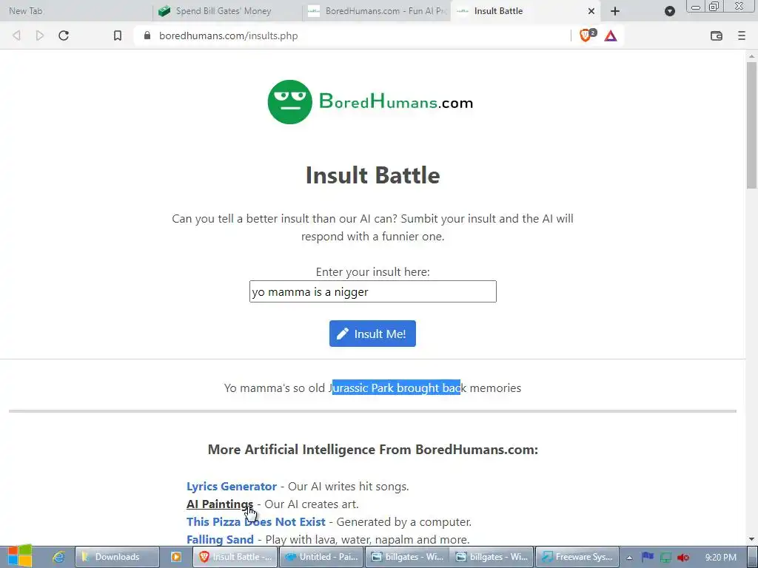Open the Action Center flag icon
This screenshot has height=568, width=758.
[648, 557]
